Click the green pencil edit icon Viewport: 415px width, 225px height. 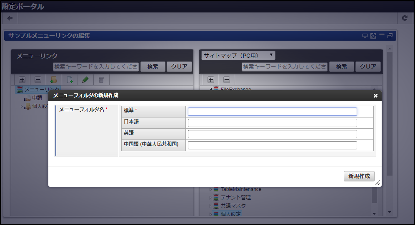[x=85, y=80]
